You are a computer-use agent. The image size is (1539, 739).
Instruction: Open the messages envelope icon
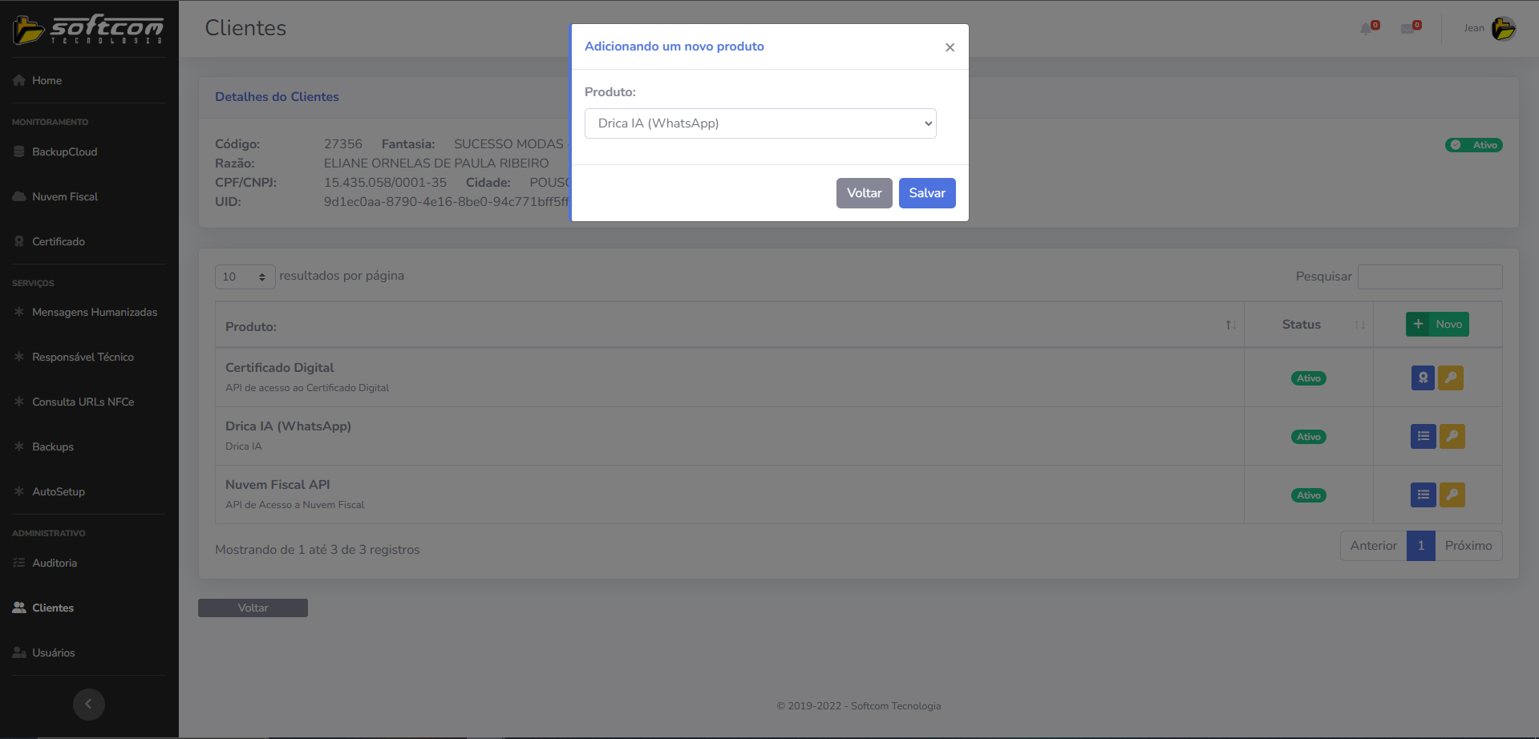click(x=1408, y=29)
